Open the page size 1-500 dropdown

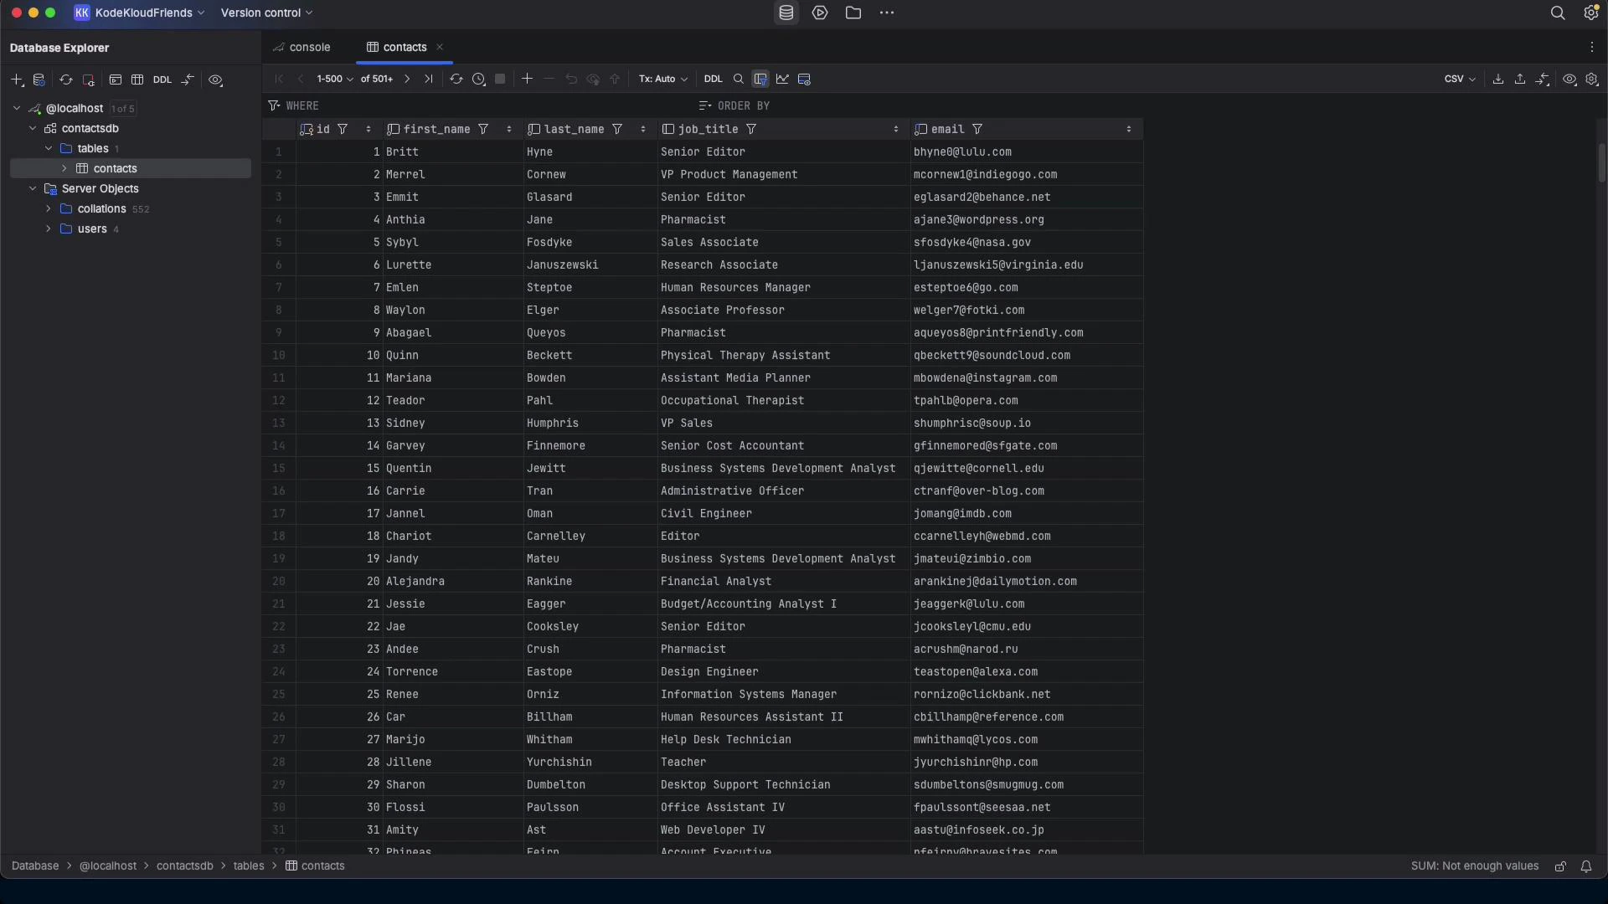pyautogui.click(x=335, y=79)
